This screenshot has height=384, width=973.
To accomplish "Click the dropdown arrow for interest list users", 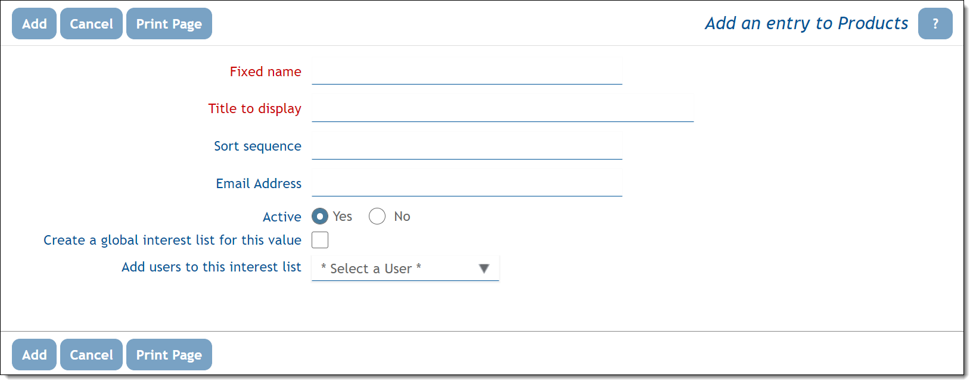I will pos(484,269).
